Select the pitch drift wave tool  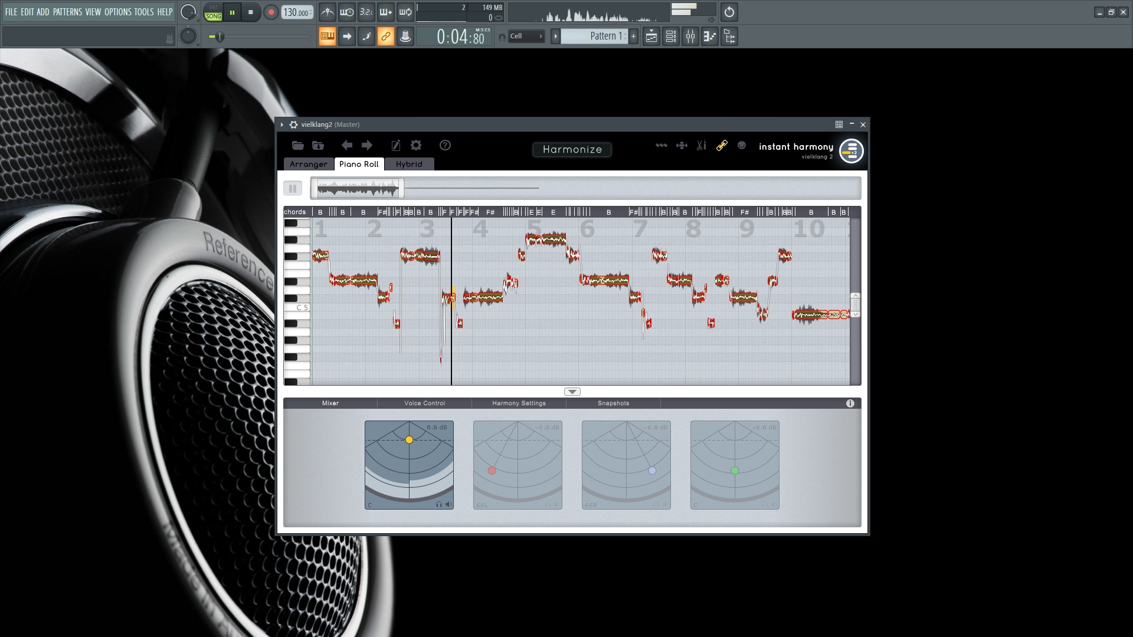(662, 145)
